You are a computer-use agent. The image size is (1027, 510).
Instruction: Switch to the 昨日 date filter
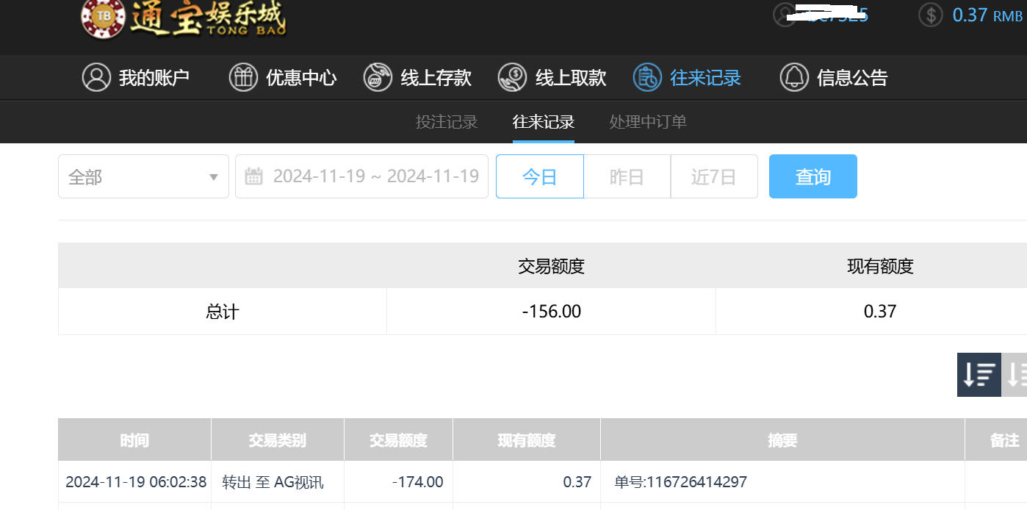(x=627, y=176)
